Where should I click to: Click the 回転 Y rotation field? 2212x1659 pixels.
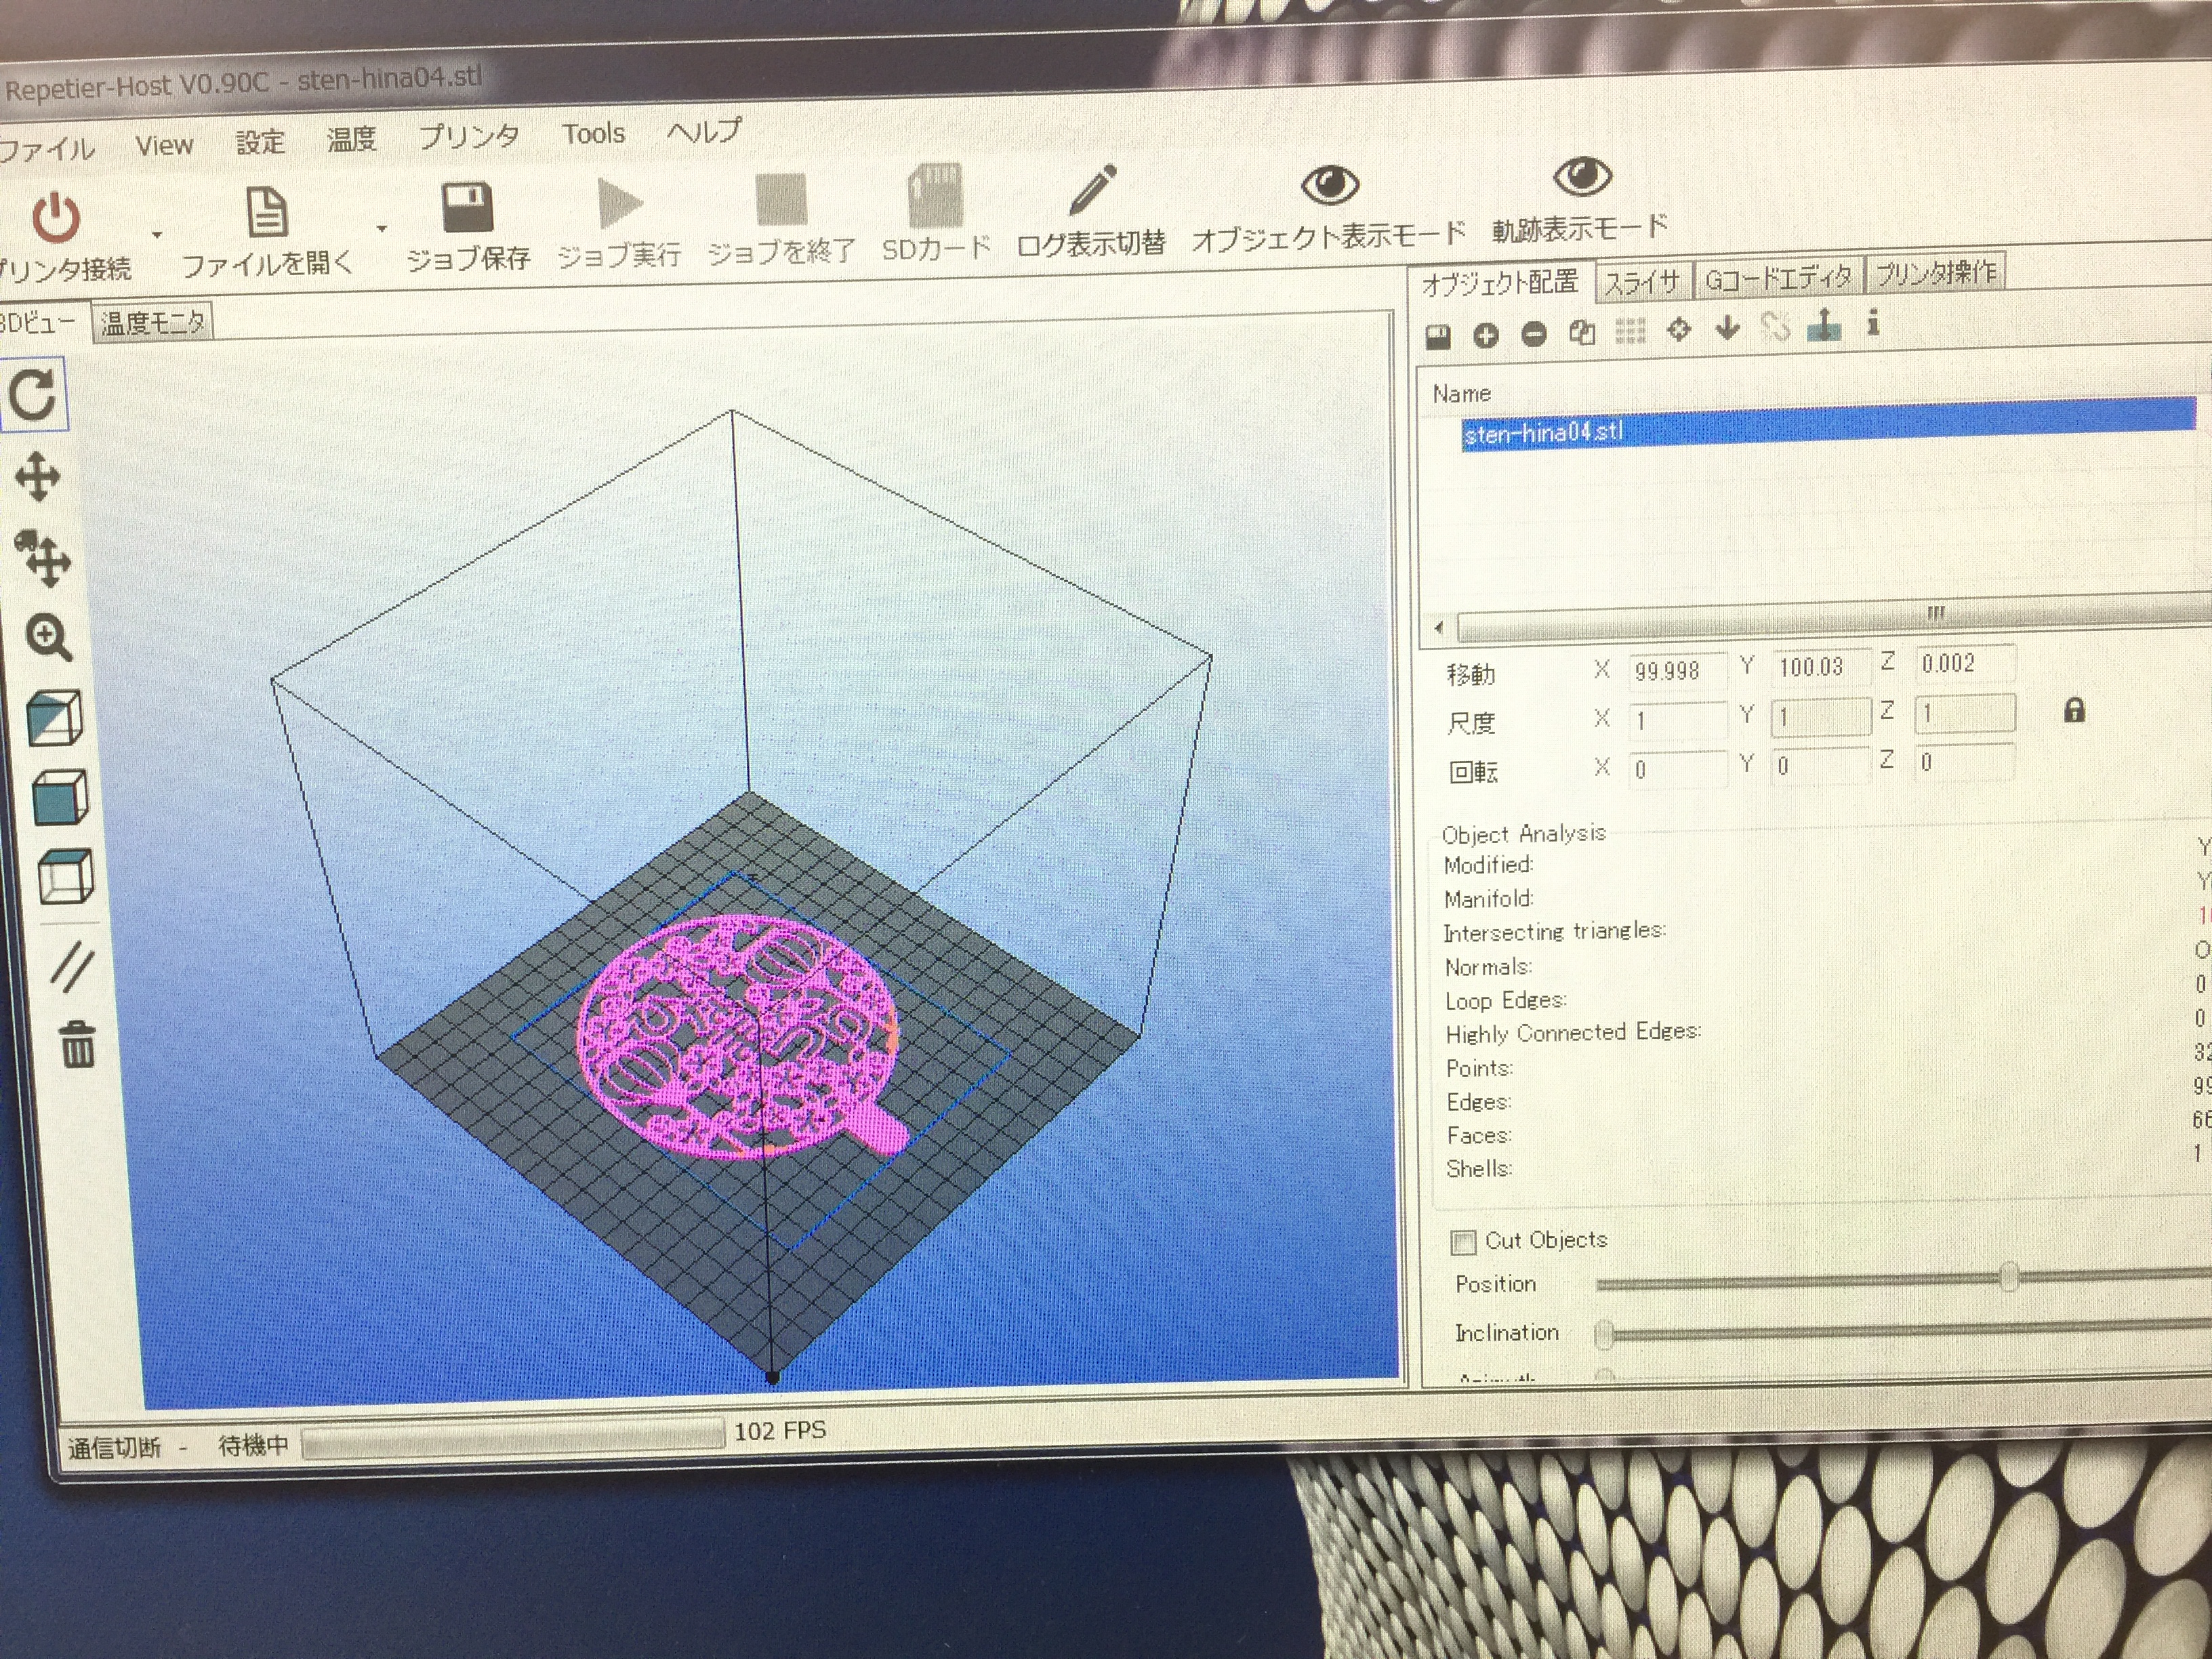[x=1820, y=765]
